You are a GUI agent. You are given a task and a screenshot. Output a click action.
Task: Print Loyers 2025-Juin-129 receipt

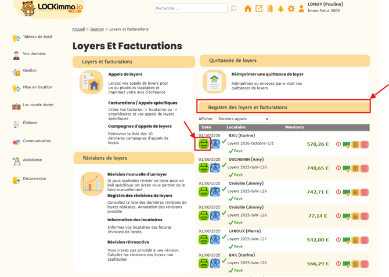(x=203, y=192)
